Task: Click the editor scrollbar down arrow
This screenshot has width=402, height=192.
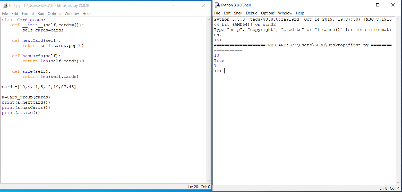Action: (x=209, y=181)
